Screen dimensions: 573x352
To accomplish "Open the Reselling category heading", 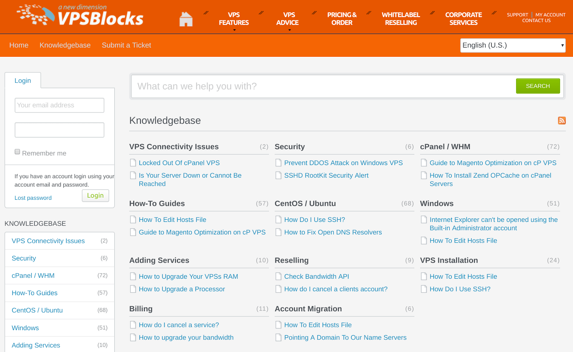I will pos(292,261).
